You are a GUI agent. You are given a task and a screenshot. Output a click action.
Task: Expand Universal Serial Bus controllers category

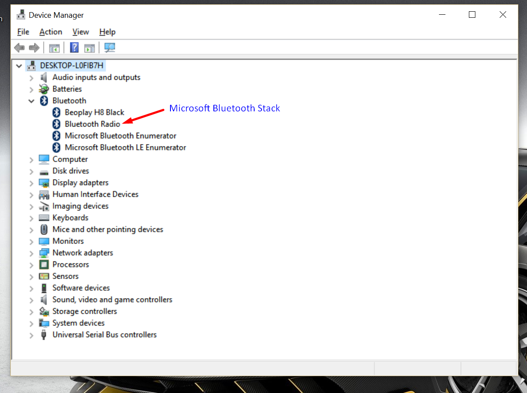click(x=31, y=335)
